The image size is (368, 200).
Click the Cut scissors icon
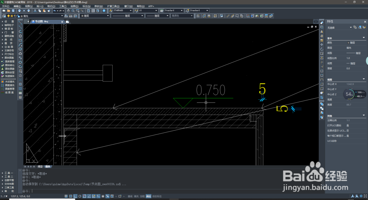click(x=35, y=11)
